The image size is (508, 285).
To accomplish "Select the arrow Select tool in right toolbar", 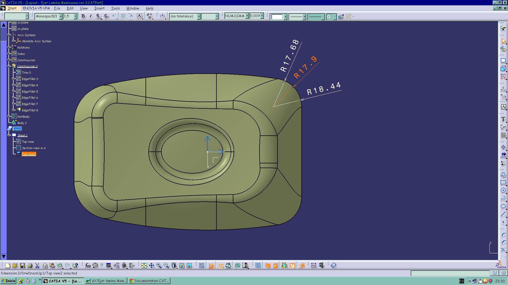I will click(503, 41).
